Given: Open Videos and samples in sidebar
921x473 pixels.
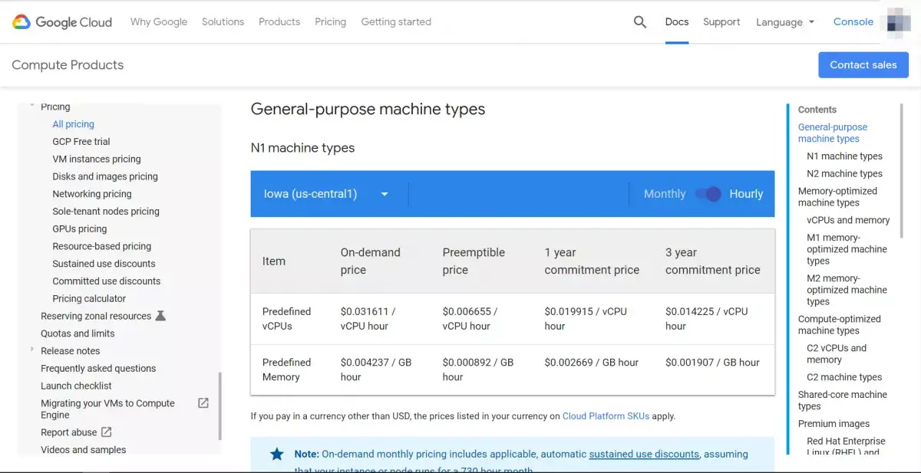Looking at the screenshot, I should pos(83,450).
